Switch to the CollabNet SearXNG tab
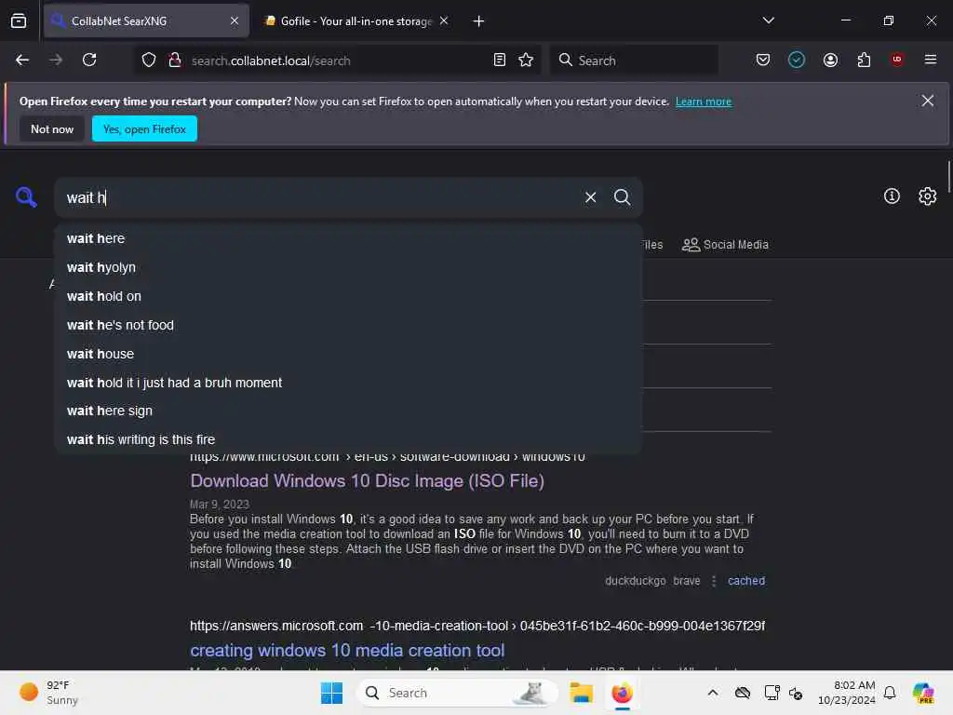953x715 pixels. tap(146, 20)
